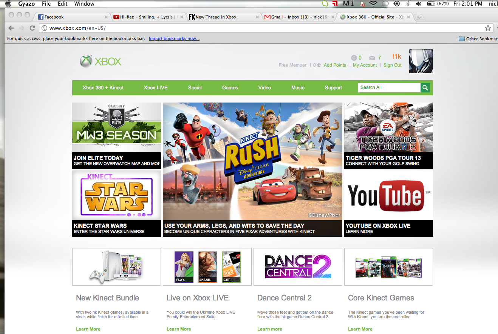The image size is (498, 334).
Task: Click the green search magnifier button
Action: (x=425, y=88)
